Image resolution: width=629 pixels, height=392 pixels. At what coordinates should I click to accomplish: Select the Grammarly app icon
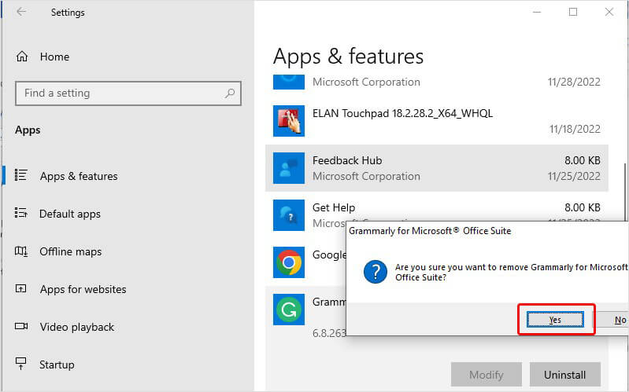[x=289, y=310]
